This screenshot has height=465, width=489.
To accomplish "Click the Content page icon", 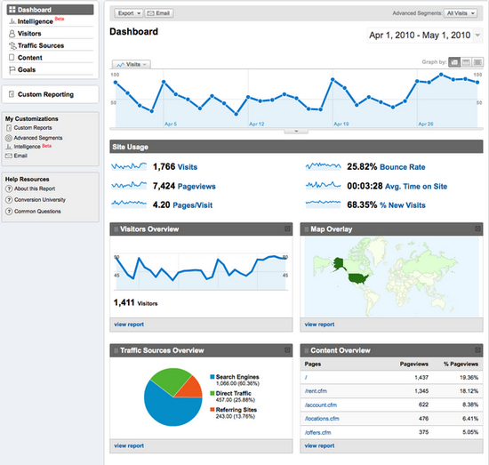I will 12,58.
